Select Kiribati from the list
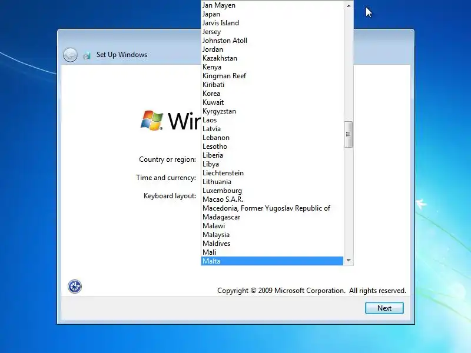Screen dimensions: 471x353 (x=272, y=85)
